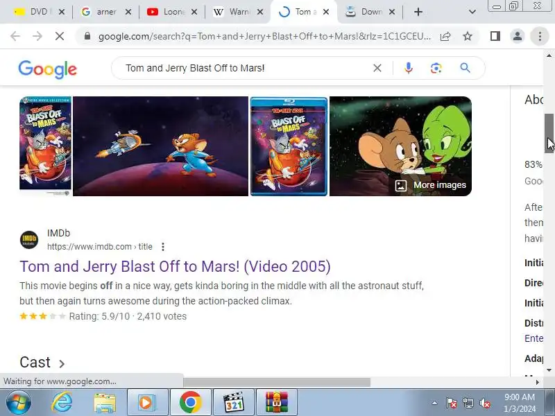The height and width of the screenshot is (416, 555).
Task: Submit search with the magnifier icon
Action: pos(465,67)
